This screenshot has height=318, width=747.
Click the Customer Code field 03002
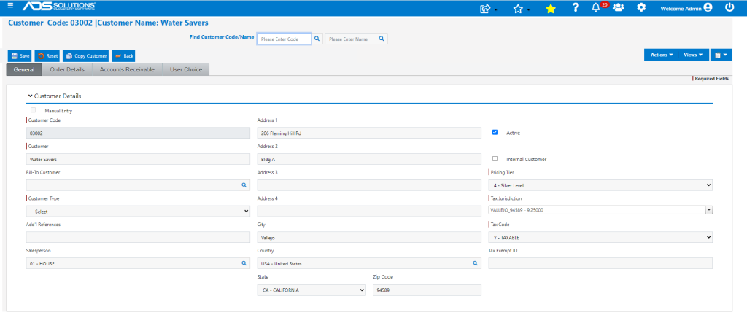pos(138,133)
